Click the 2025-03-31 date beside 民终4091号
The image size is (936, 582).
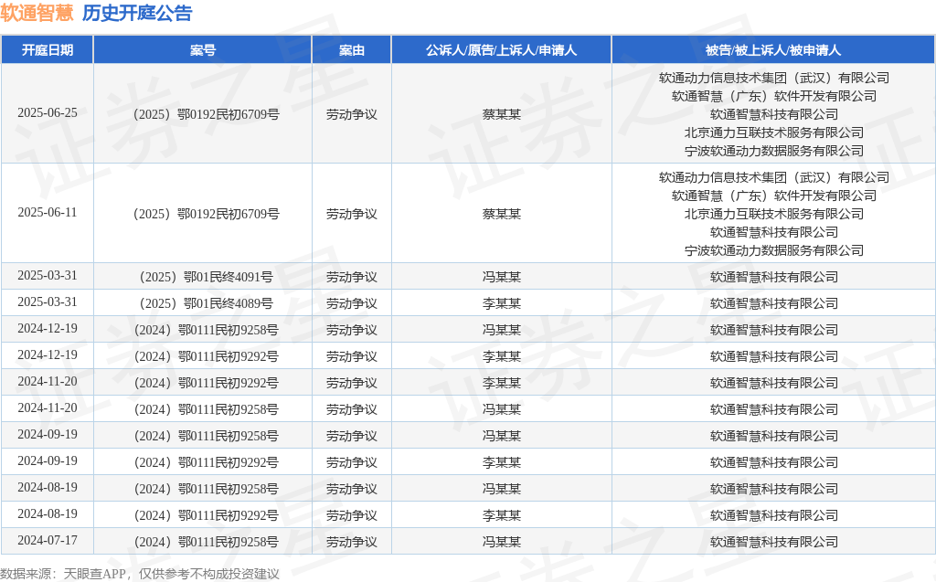pyautogui.click(x=48, y=275)
